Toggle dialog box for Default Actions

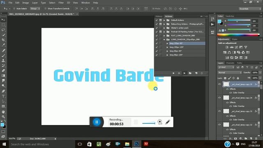161,20
